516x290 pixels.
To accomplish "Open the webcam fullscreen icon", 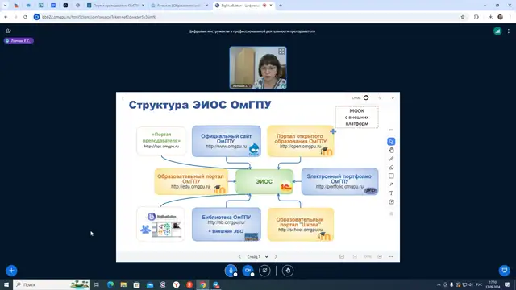I will pyautogui.click(x=281, y=52).
